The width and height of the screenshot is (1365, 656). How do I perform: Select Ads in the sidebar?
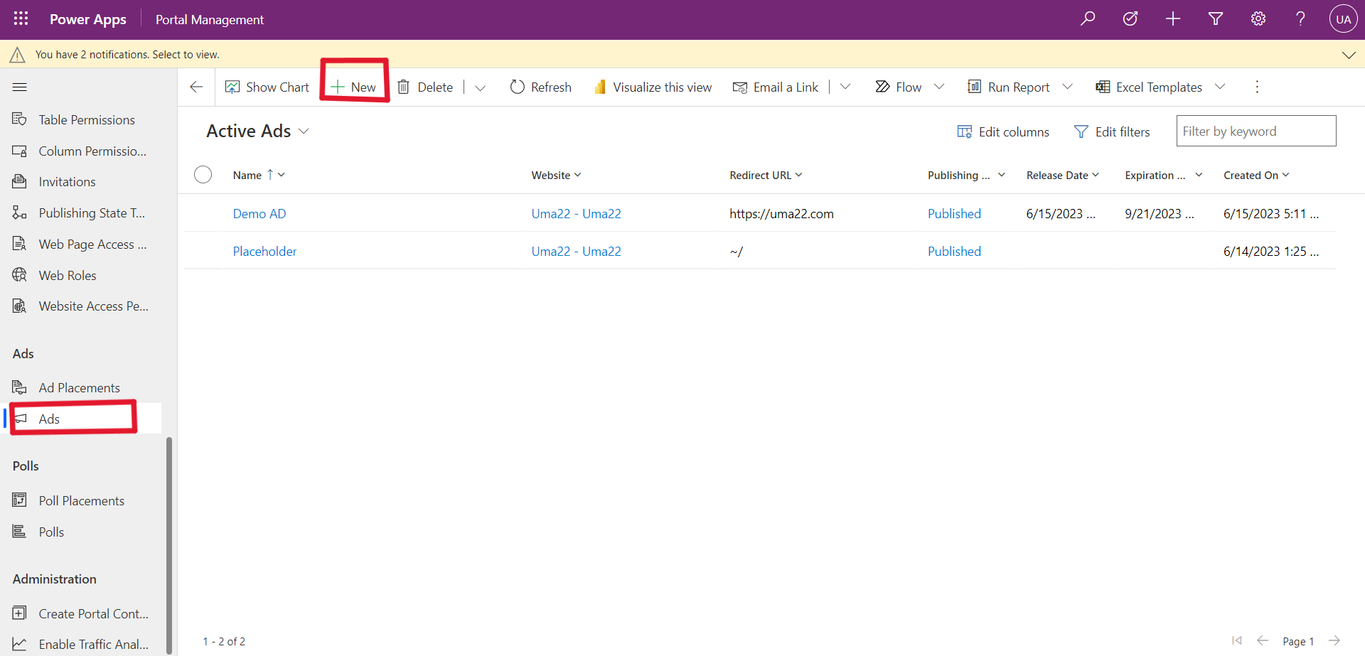[x=81, y=419]
